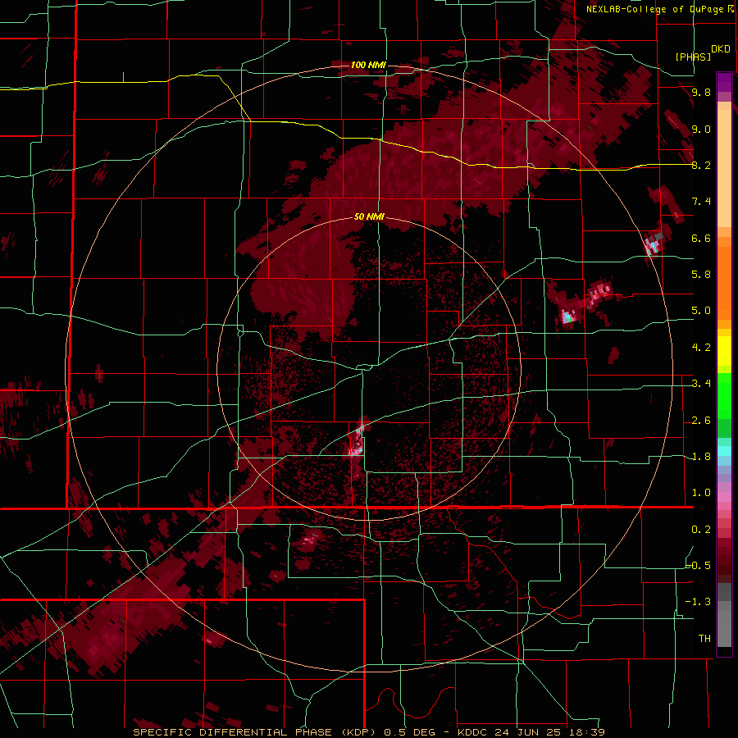Click the -1.3 scale value
Image resolution: width=738 pixels, height=738 pixels.
(x=698, y=602)
